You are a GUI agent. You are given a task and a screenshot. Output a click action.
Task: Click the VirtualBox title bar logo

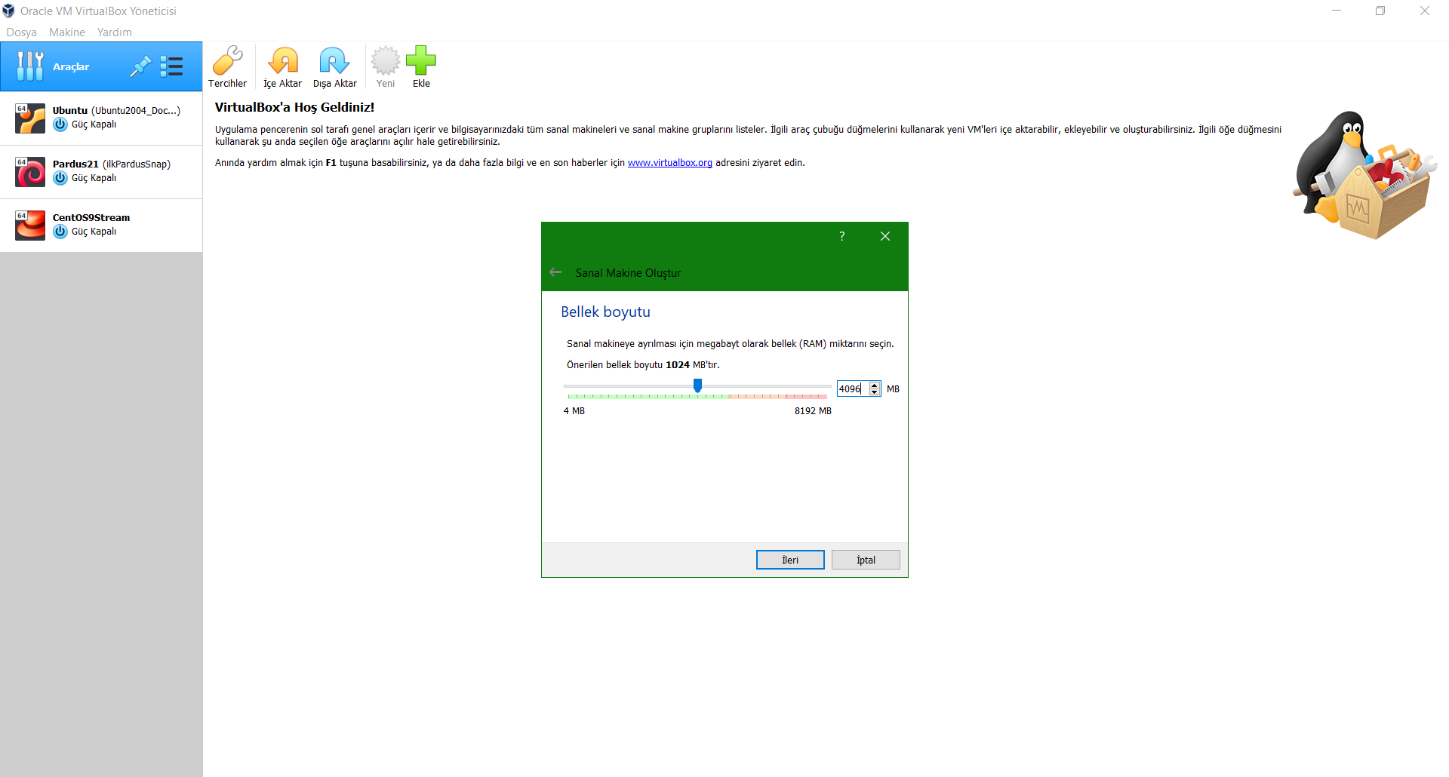(x=8, y=11)
